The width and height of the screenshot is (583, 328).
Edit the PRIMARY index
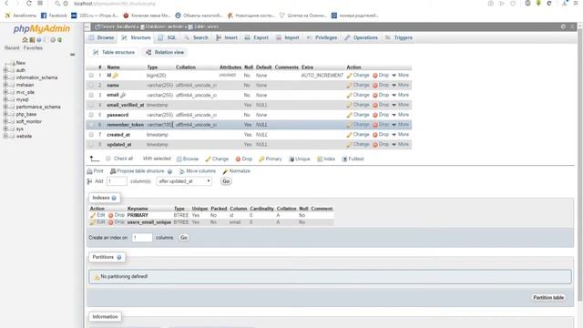[97, 215]
